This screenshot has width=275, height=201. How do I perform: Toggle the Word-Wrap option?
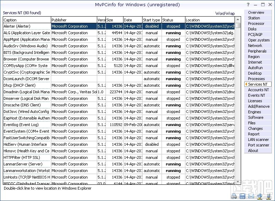click(x=225, y=13)
